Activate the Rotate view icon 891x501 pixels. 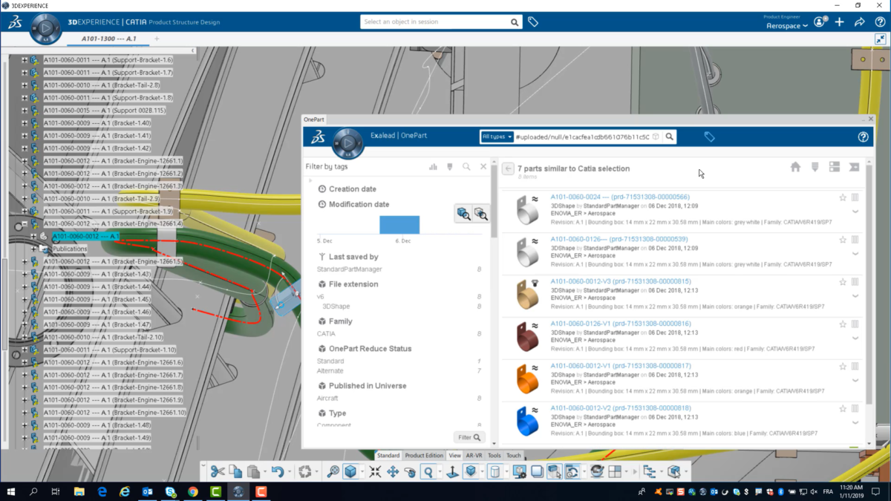click(x=410, y=471)
